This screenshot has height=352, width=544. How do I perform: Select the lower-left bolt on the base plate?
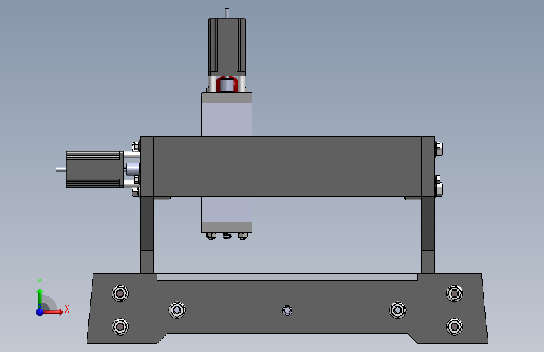pos(120,327)
